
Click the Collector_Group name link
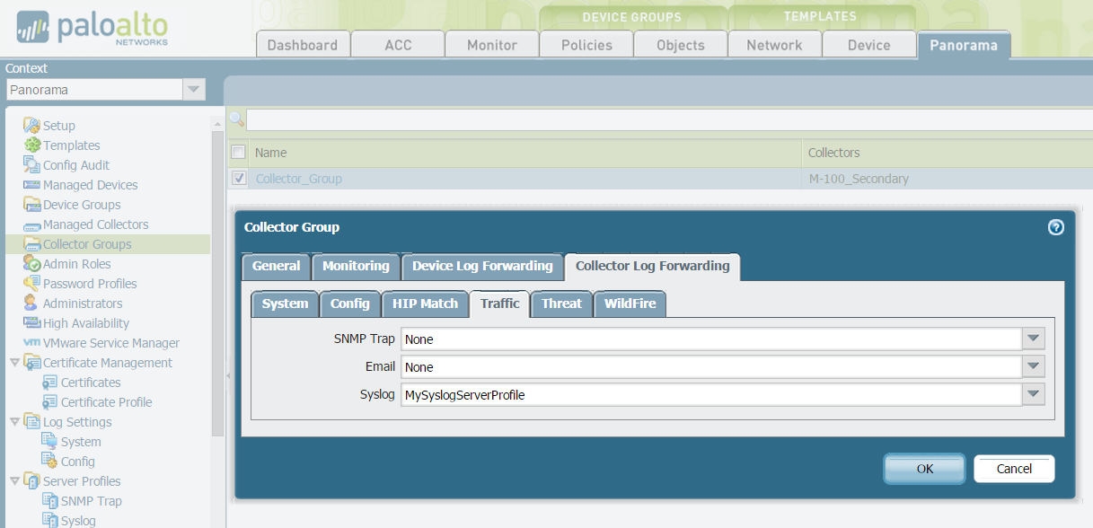point(299,179)
